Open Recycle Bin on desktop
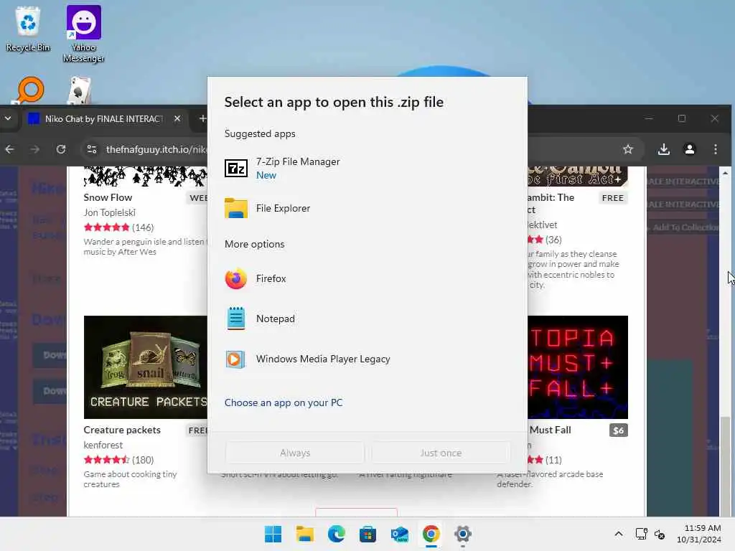735x551 pixels. (x=28, y=29)
